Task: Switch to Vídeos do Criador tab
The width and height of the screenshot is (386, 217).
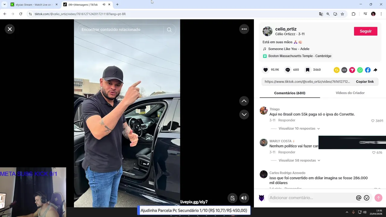Action: 350,93
